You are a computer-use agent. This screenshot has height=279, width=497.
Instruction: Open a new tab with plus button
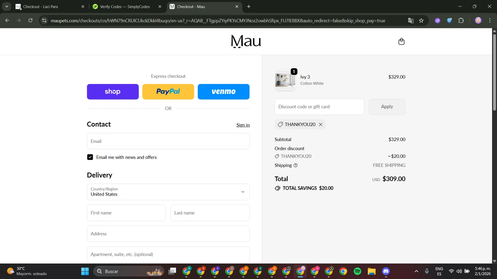(249, 7)
